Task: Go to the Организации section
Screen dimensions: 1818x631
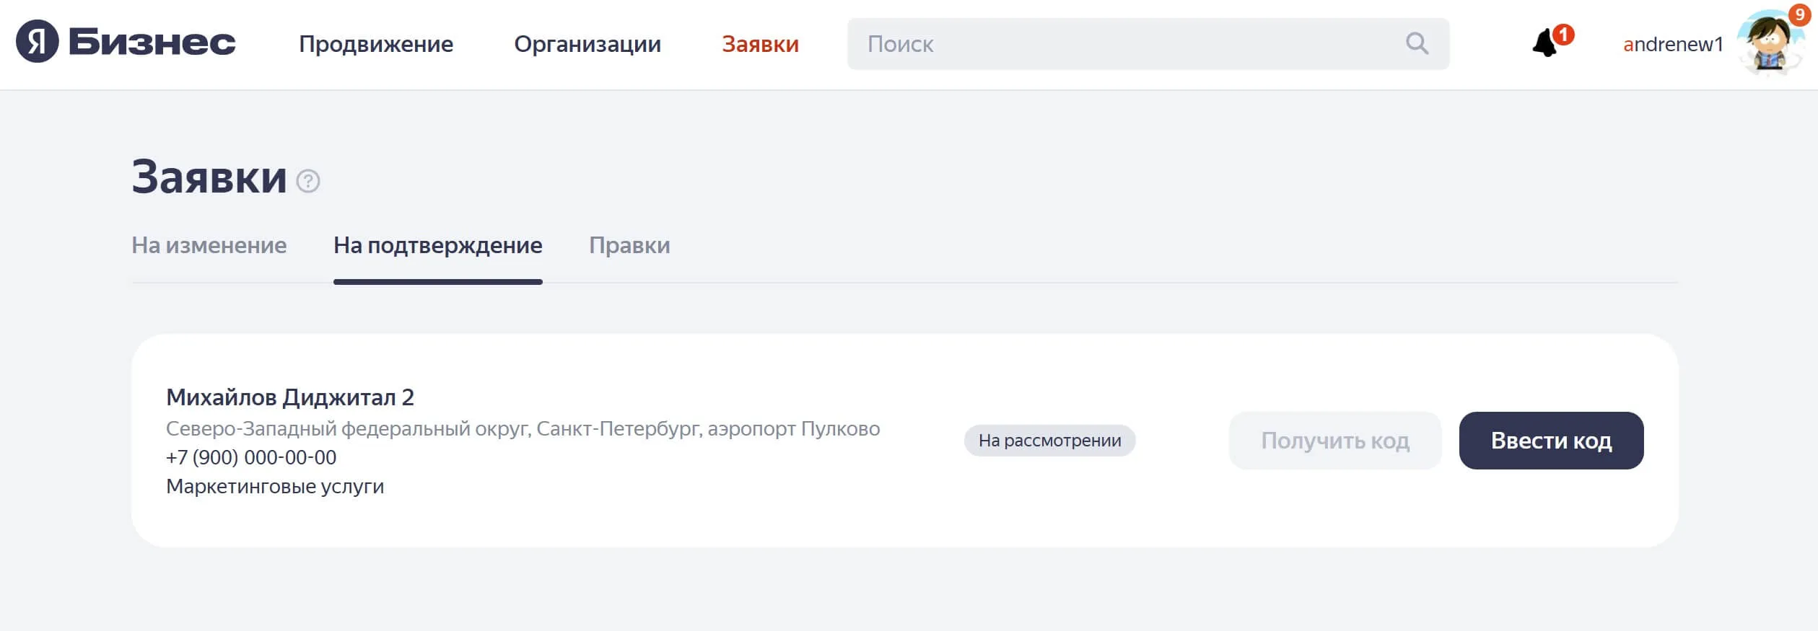Action: 587,44
